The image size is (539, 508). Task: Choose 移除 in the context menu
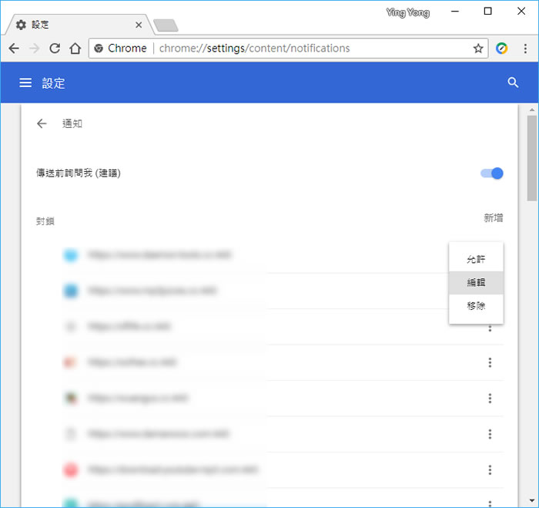[476, 306]
